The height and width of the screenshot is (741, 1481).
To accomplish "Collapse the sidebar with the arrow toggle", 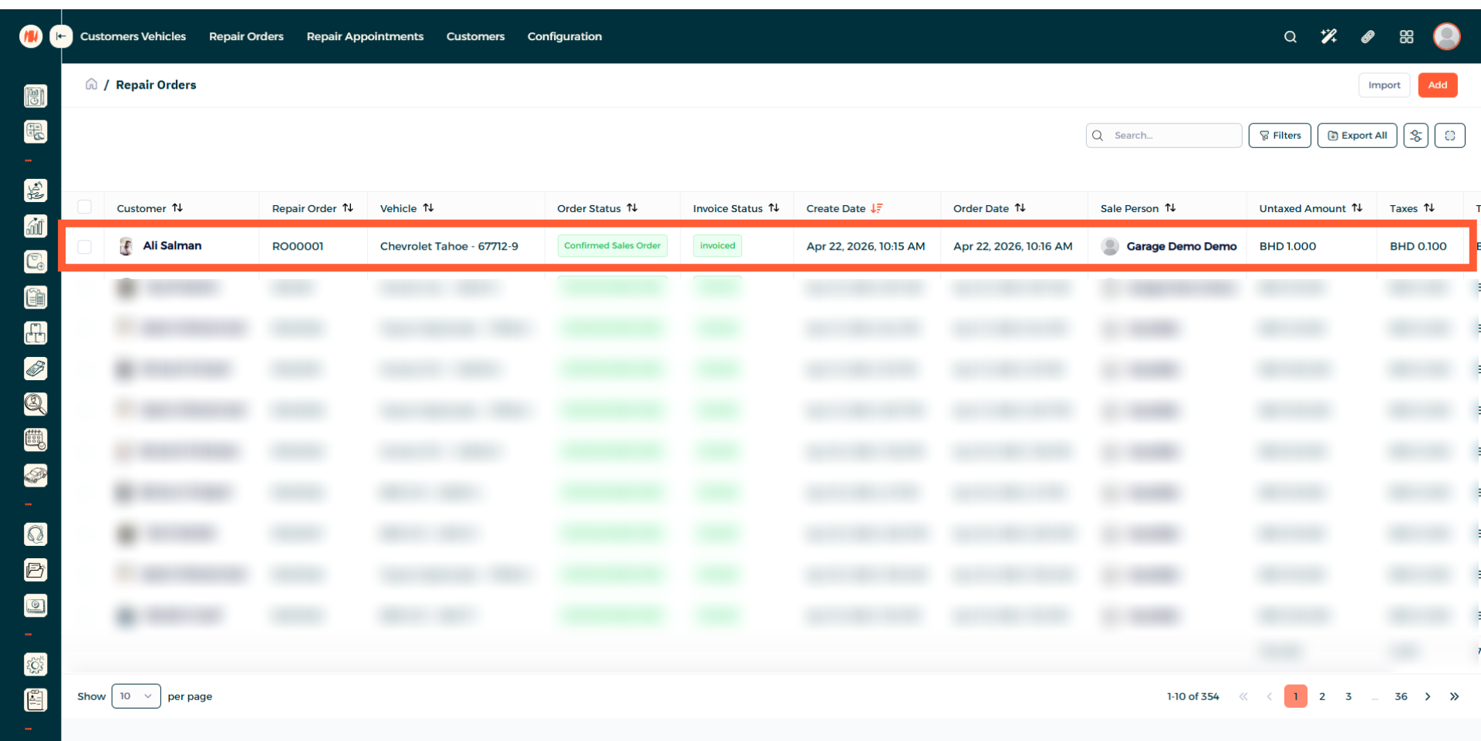I will pos(61,36).
